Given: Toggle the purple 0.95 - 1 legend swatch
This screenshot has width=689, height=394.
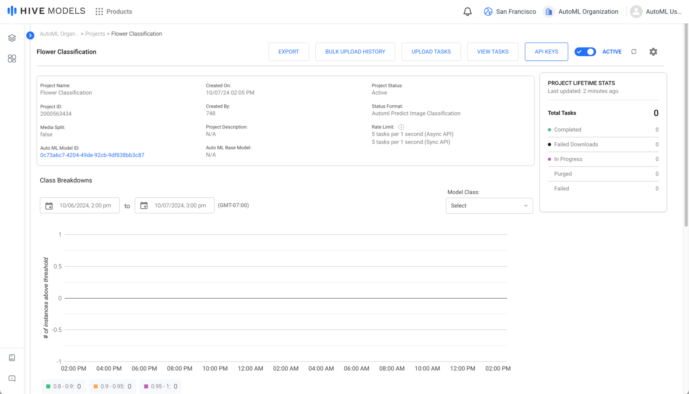Looking at the screenshot, I should 146,386.
